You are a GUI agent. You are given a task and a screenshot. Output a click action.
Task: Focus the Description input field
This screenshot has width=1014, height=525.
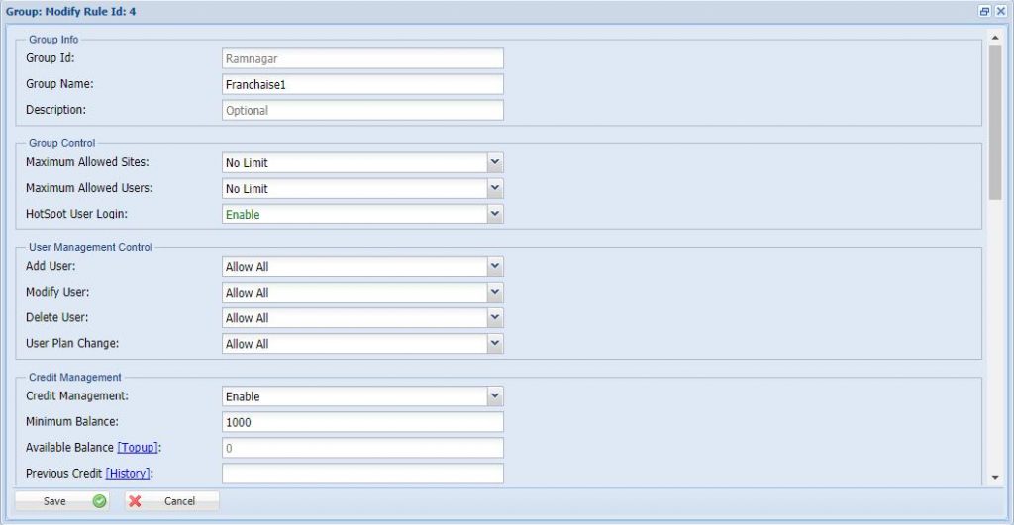click(x=362, y=110)
